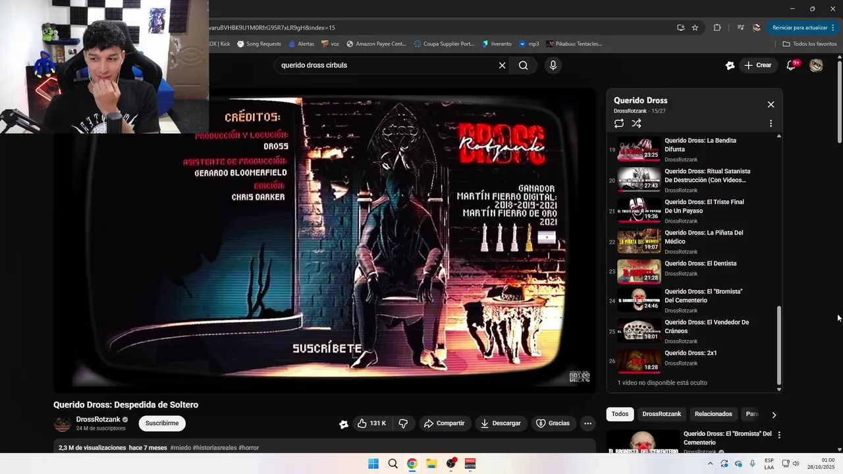Create content with the Crear button
This screenshot has width=843, height=474.
point(758,65)
